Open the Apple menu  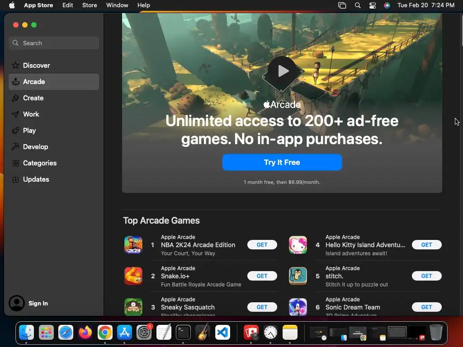tap(12, 5)
